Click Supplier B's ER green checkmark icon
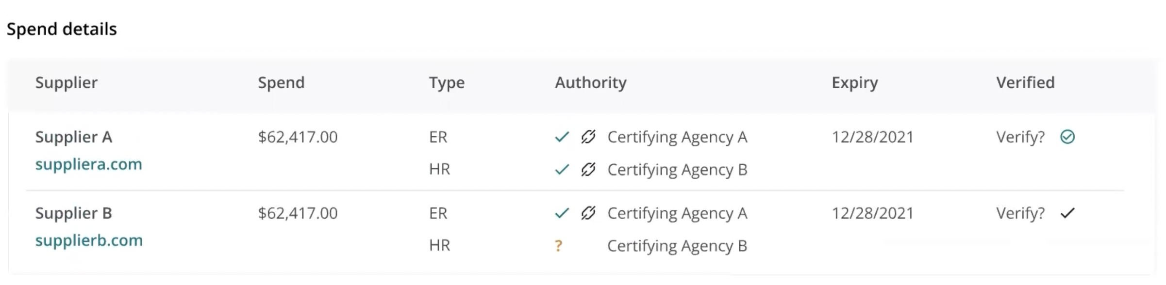 click(562, 213)
